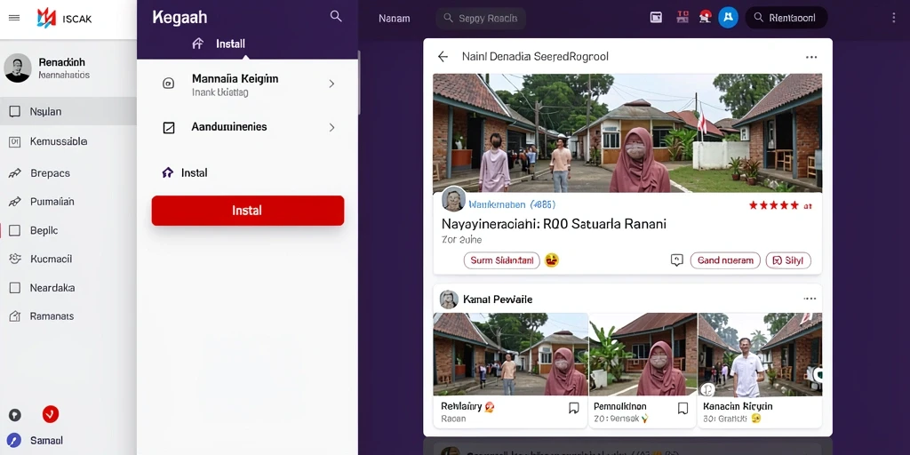This screenshot has height=455, width=910.
Task: Expand the Aanduminenies row chevron
Action: [x=332, y=127]
